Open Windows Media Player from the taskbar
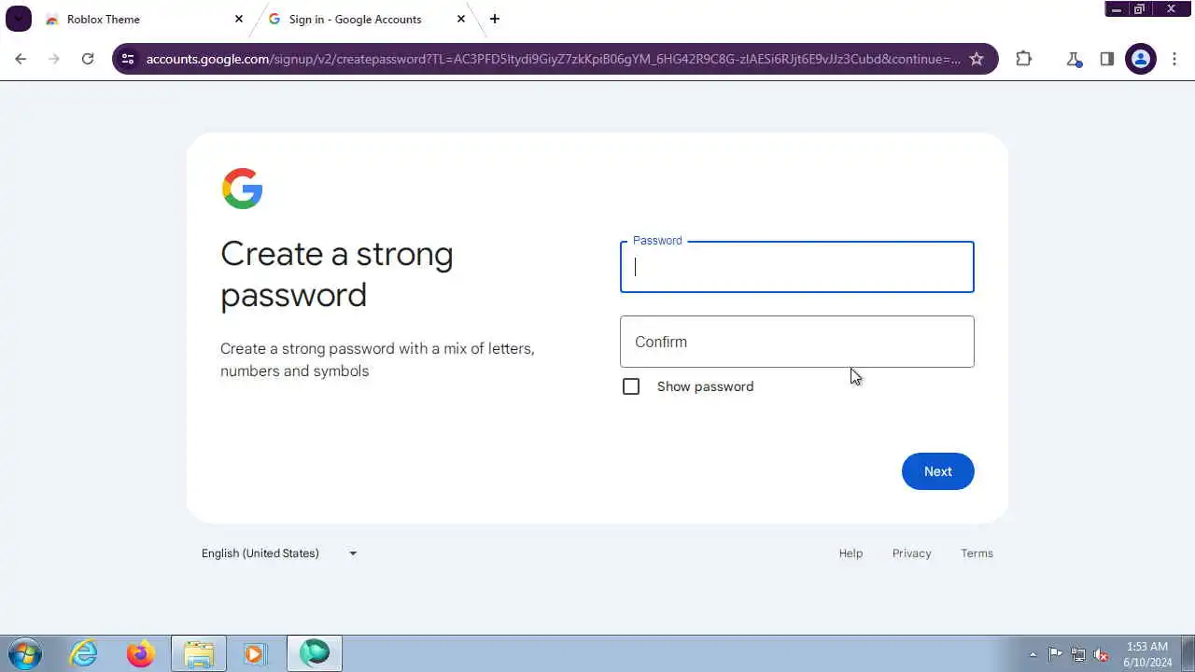The image size is (1195, 672). (255, 653)
